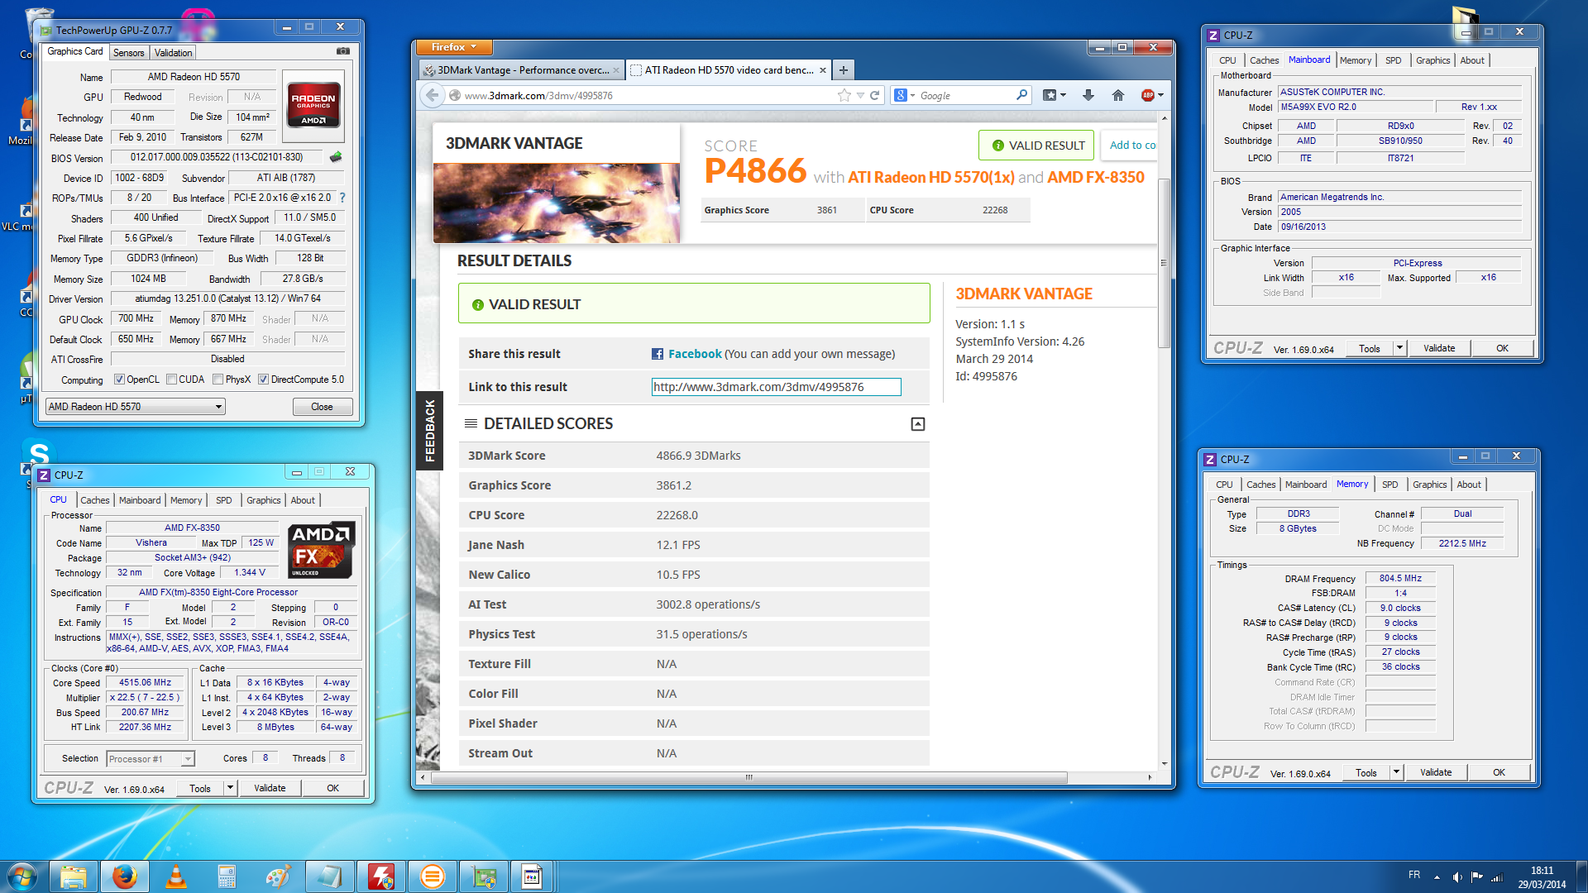Screen dimensions: 1588x893
Task: Open the Firefox main menu button
Action: pos(456,47)
